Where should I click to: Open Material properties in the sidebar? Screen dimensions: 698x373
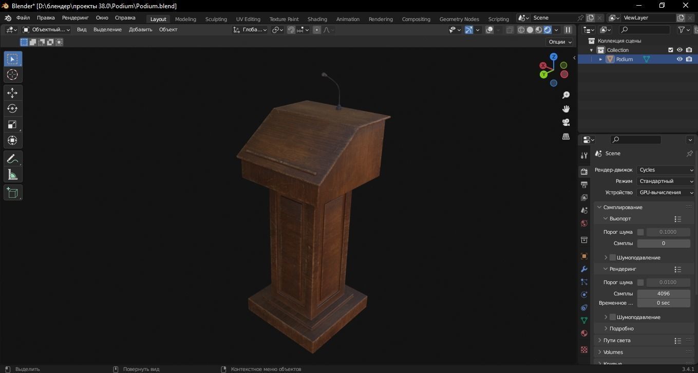pos(584,333)
